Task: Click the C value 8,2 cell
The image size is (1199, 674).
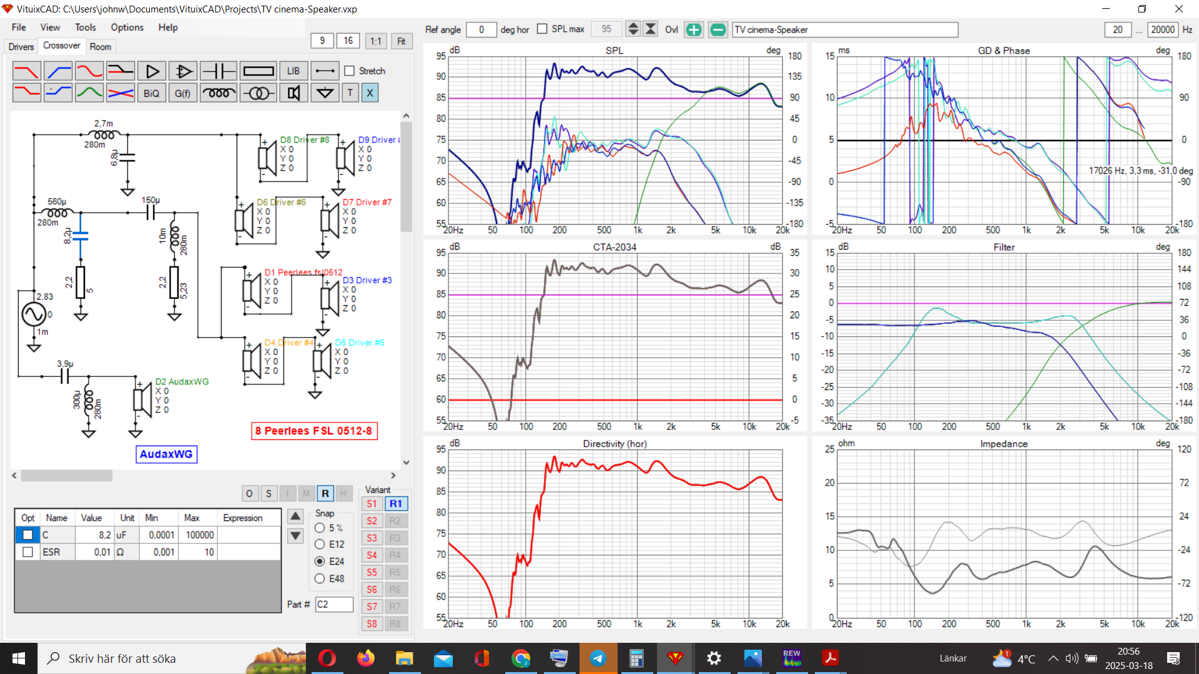Action: click(x=95, y=535)
